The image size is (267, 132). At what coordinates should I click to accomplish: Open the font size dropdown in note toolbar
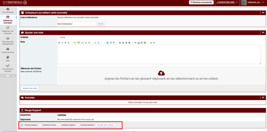click(x=83, y=43)
